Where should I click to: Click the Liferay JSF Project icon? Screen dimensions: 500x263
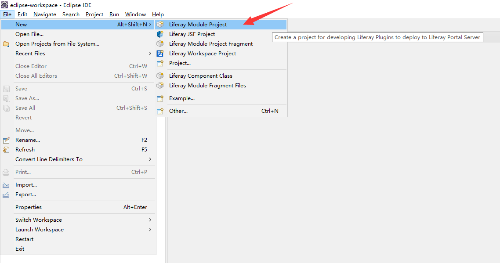coord(160,34)
